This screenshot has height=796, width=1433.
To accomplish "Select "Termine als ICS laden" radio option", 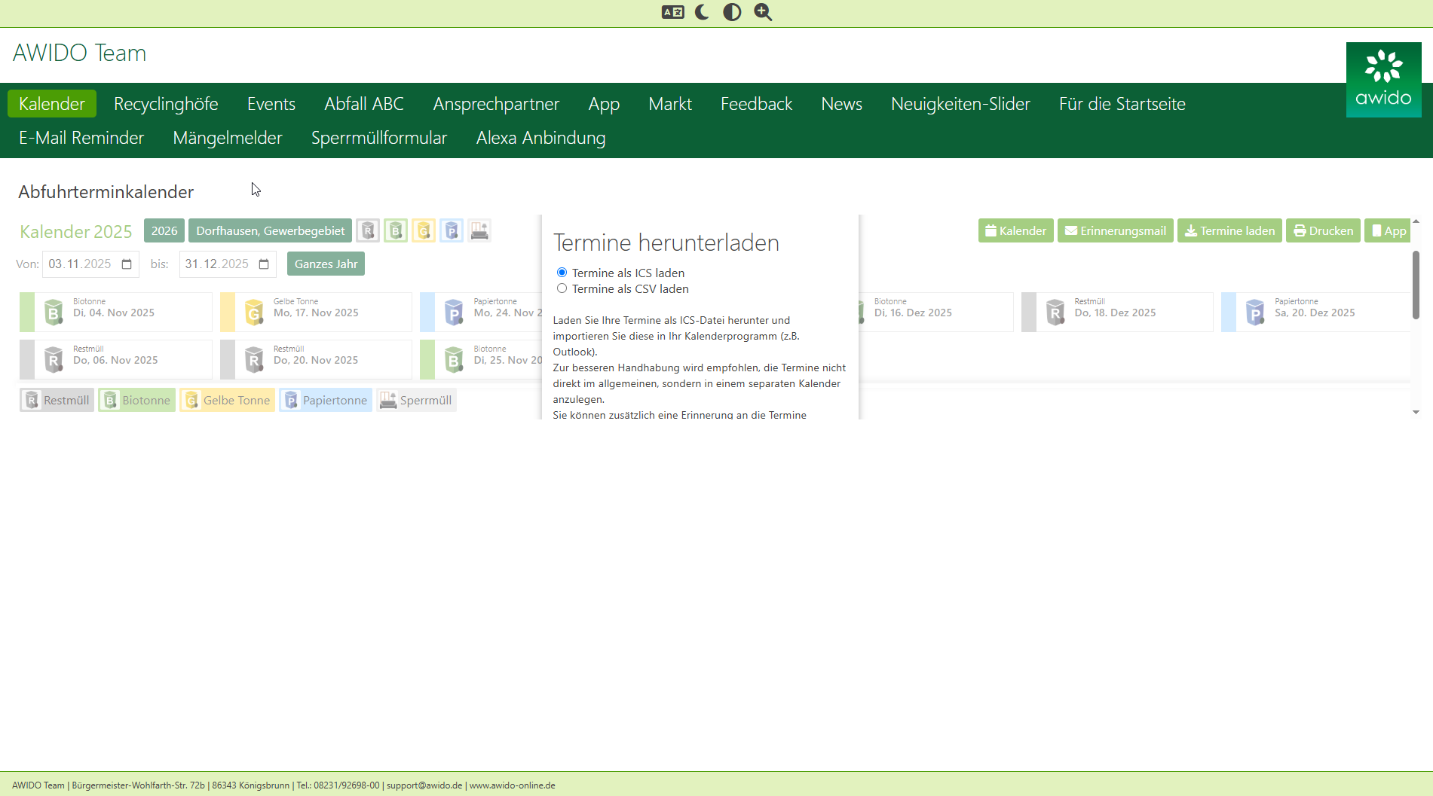I will 562,273.
